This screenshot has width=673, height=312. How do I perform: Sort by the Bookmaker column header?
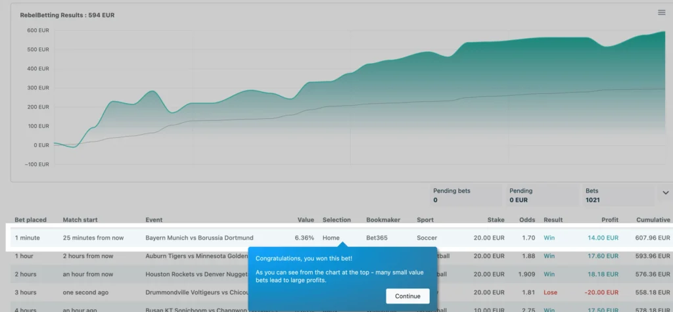(x=383, y=220)
